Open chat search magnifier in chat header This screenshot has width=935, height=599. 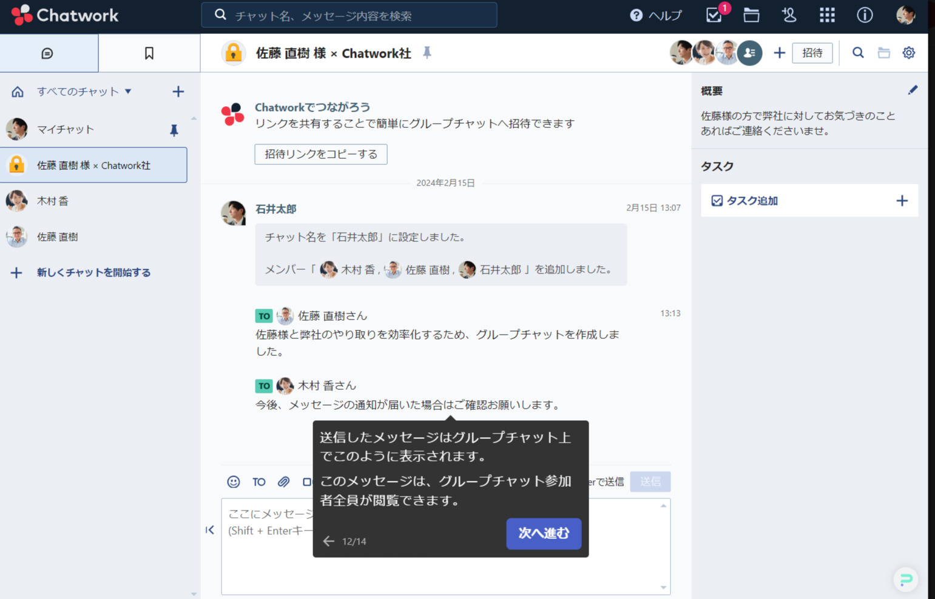coord(857,53)
